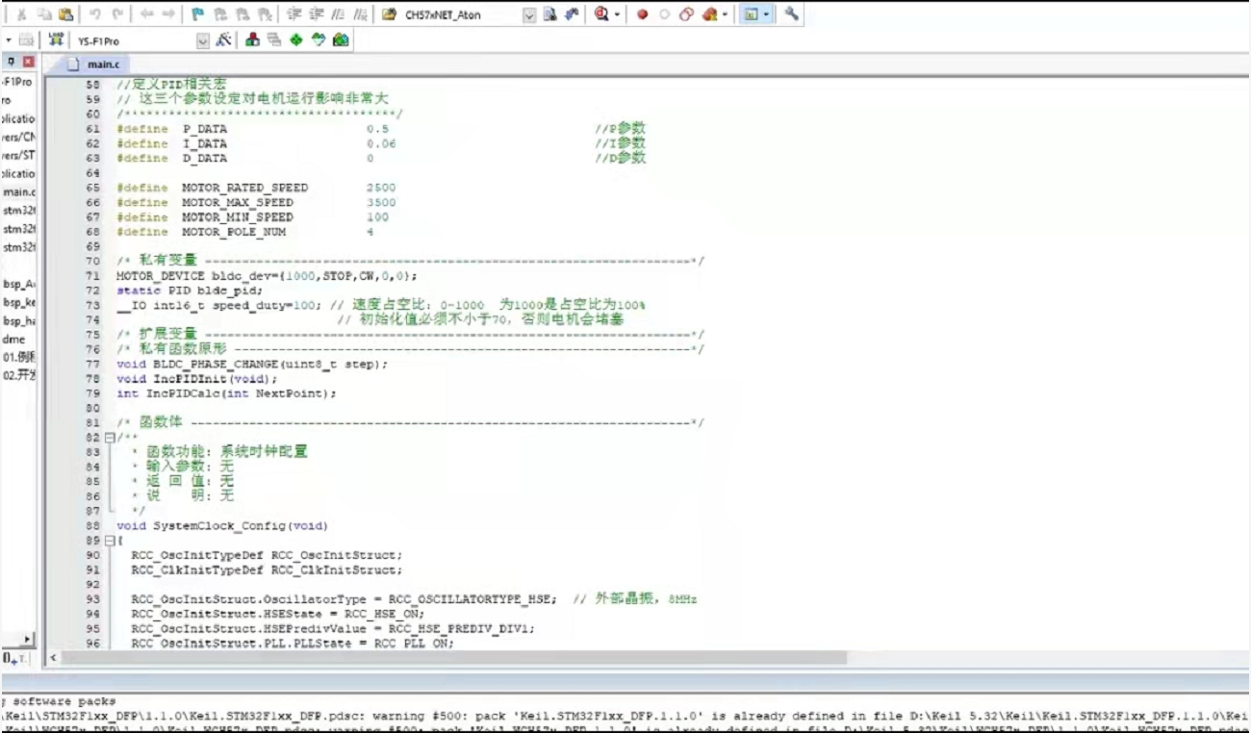Image resolution: width=1251 pixels, height=733 pixels.
Task: Open the CH57xNET_Aton find combo dropdown
Action: coord(529,15)
